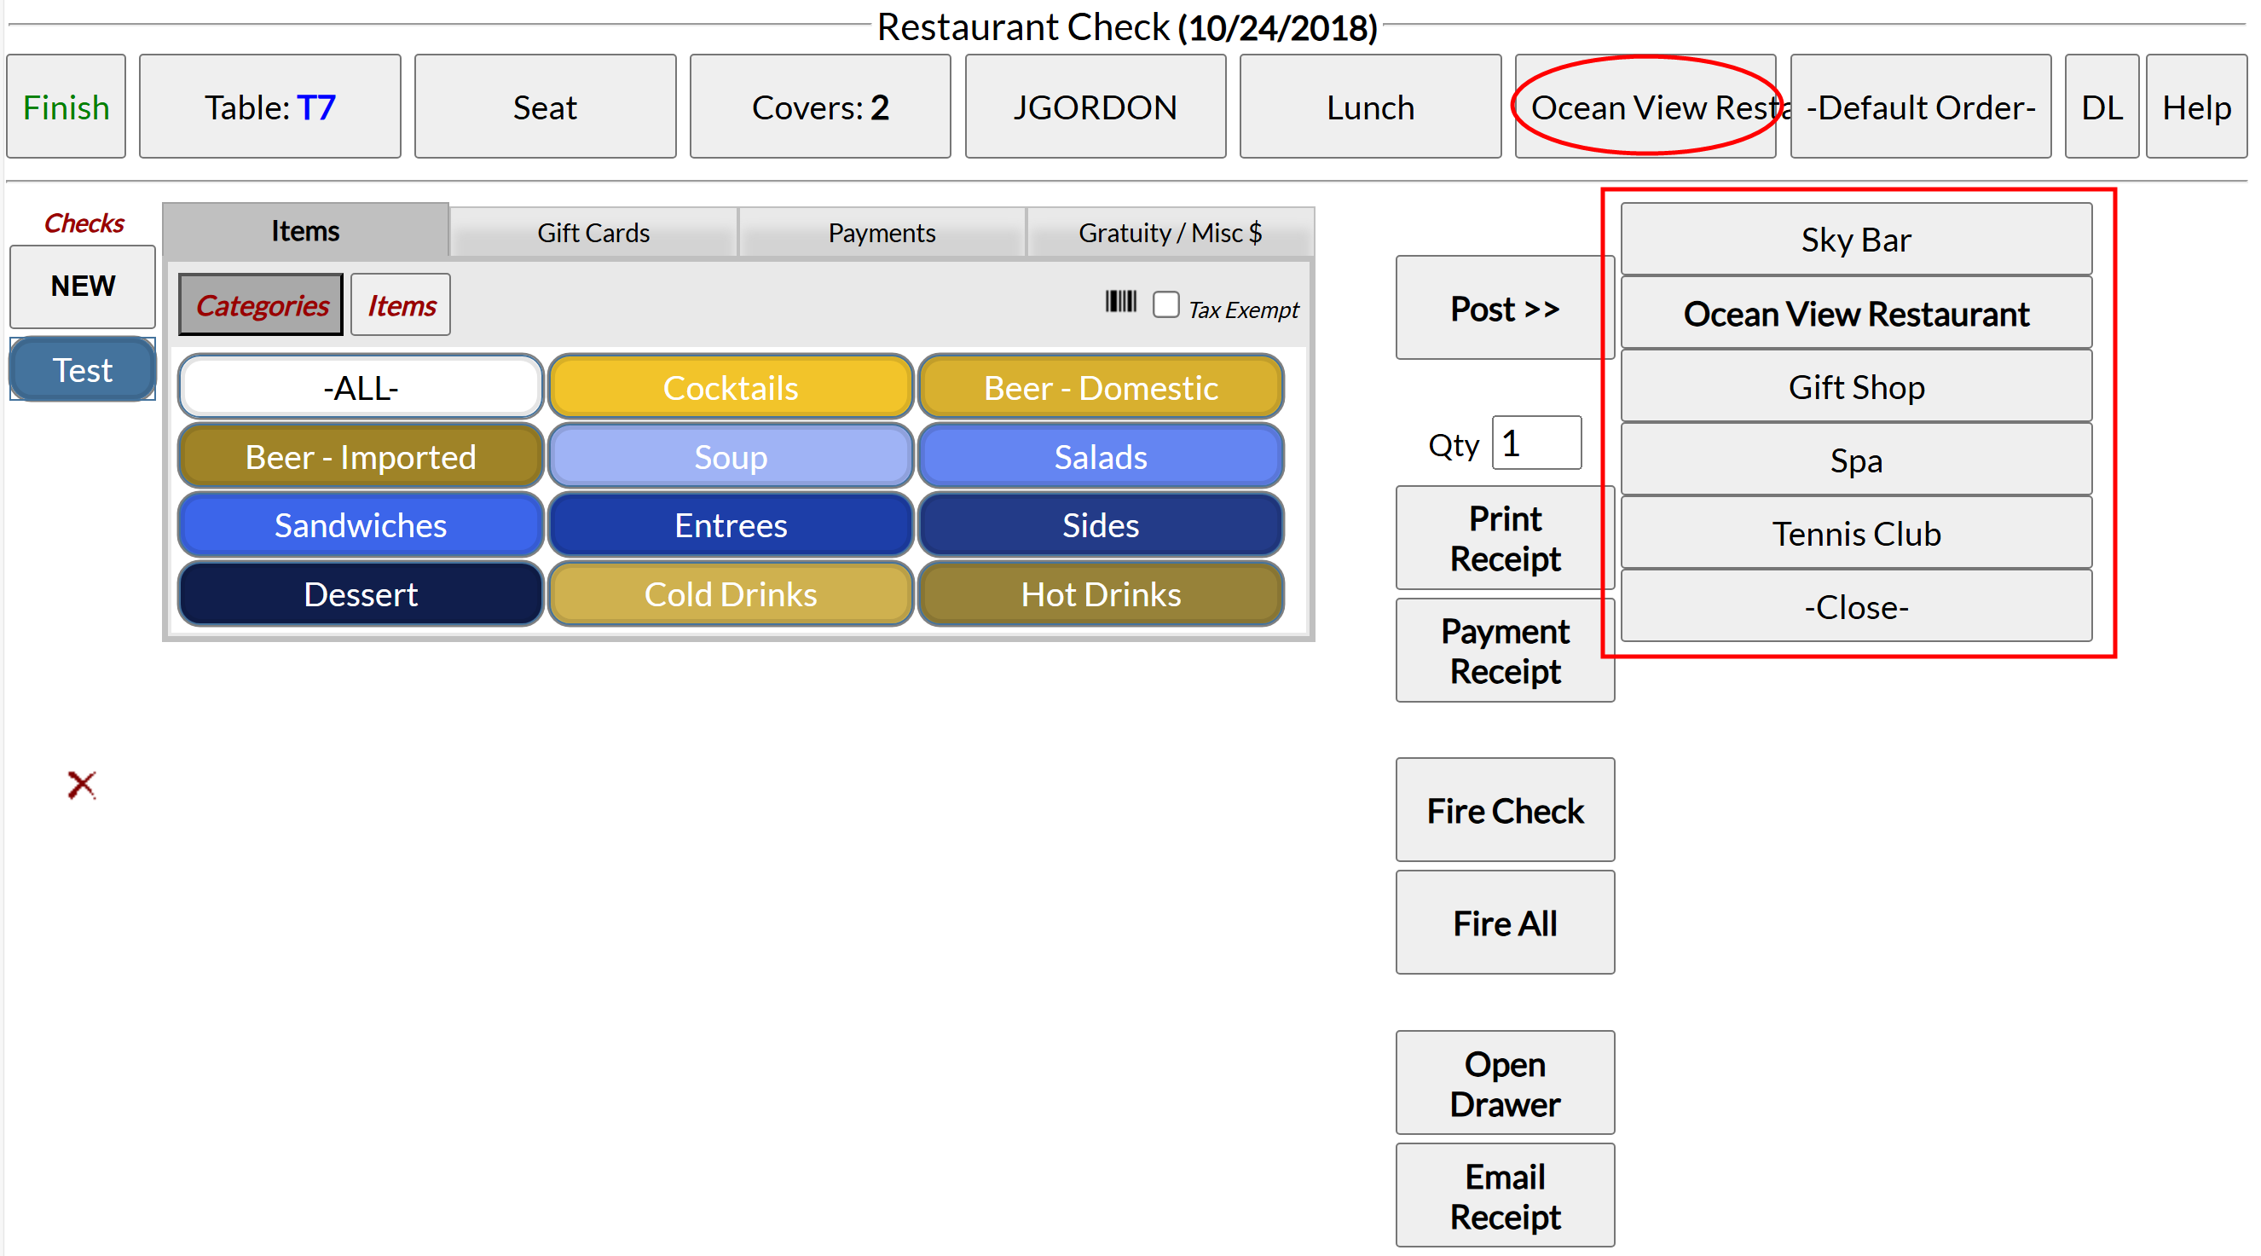The height and width of the screenshot is (1256, 2261).
Task: Expand the -Default Order- type selector
Action: click(x=1921, y=107)
